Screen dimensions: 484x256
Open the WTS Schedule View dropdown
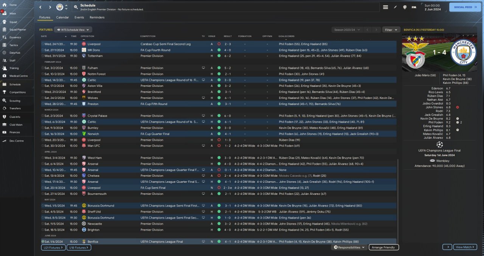pos(73,29)
